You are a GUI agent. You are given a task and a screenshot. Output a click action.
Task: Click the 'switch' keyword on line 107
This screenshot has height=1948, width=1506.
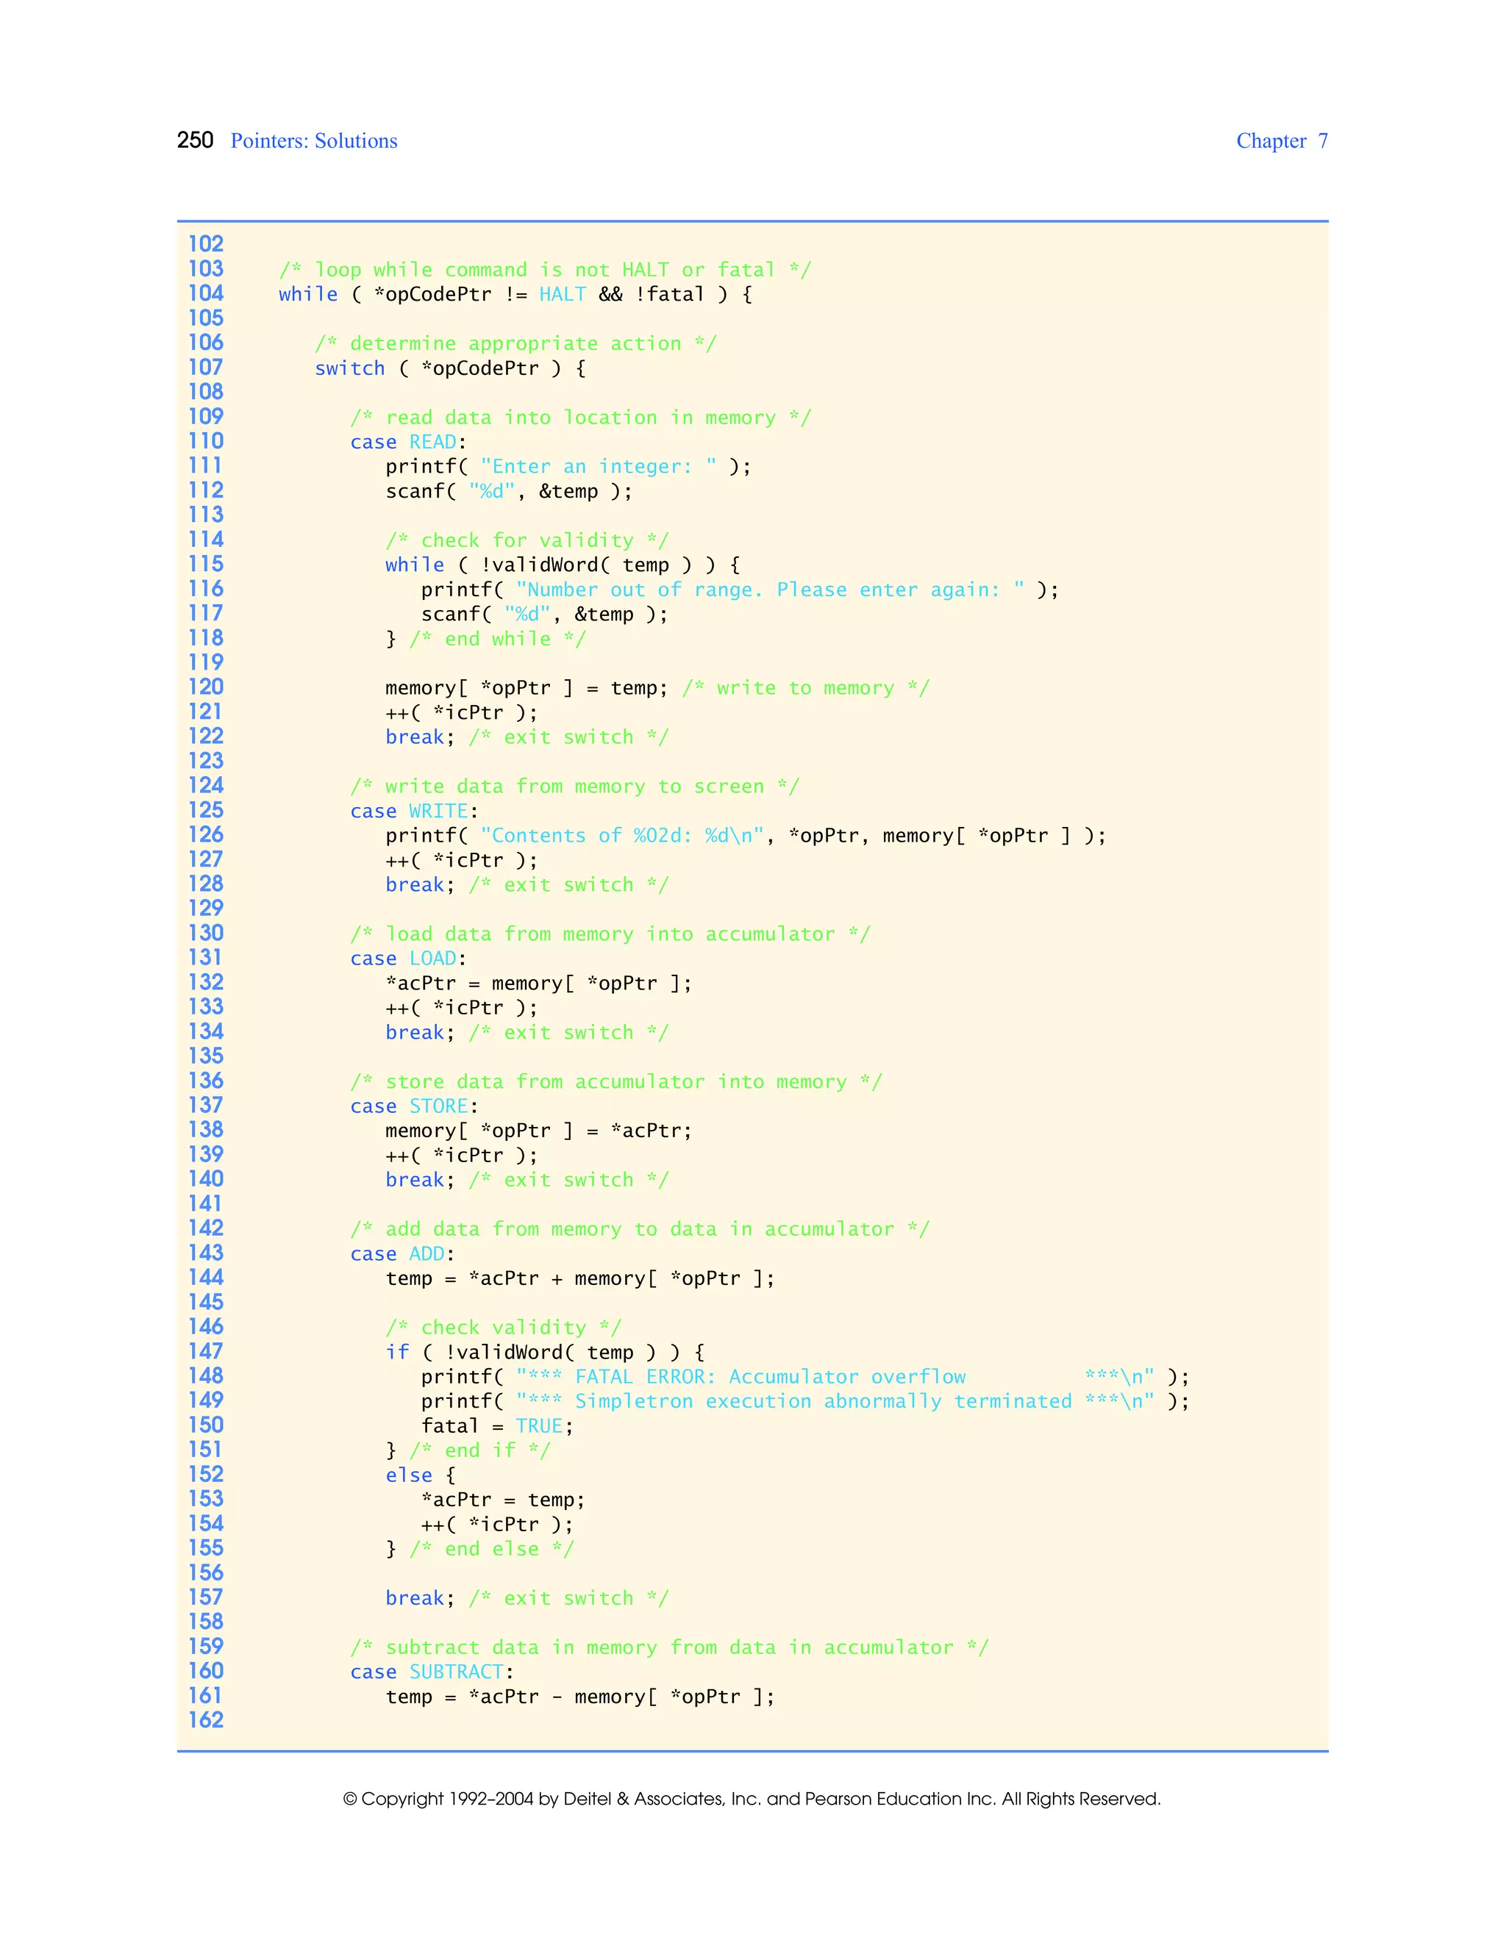[x=349, y=368]
